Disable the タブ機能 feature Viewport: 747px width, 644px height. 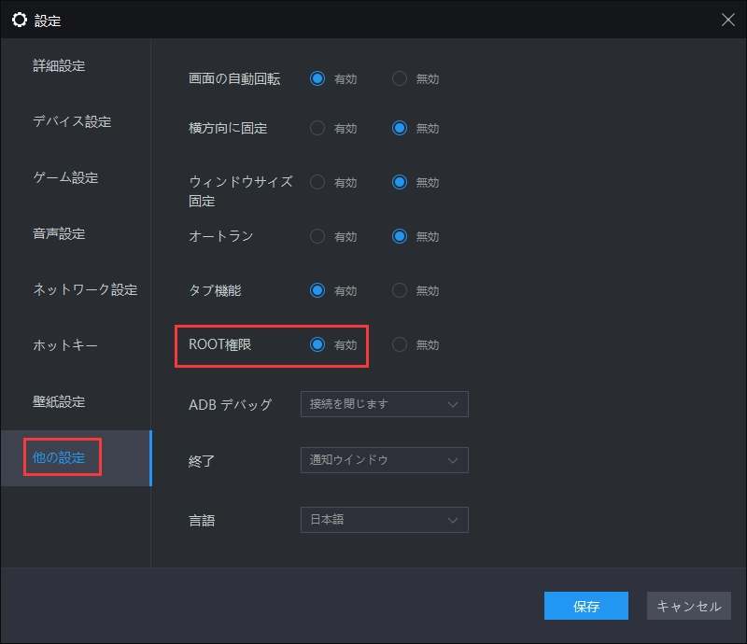click(400, 290)
